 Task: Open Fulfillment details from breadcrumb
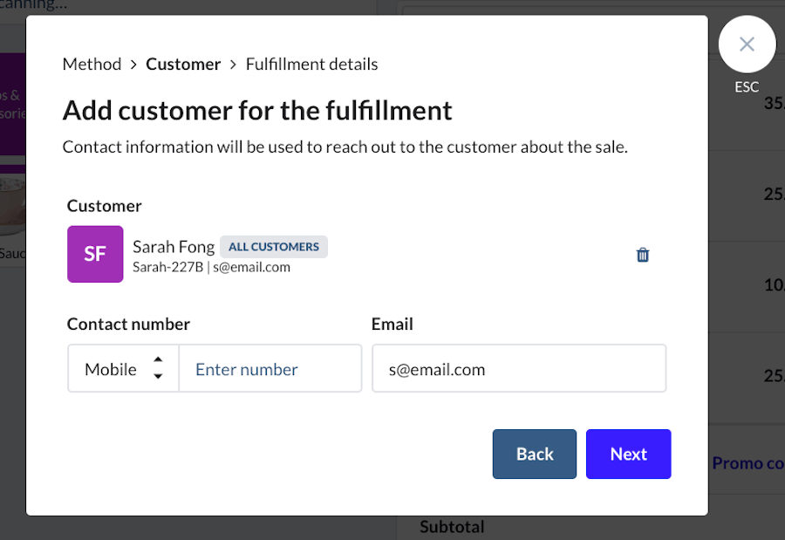311,64
